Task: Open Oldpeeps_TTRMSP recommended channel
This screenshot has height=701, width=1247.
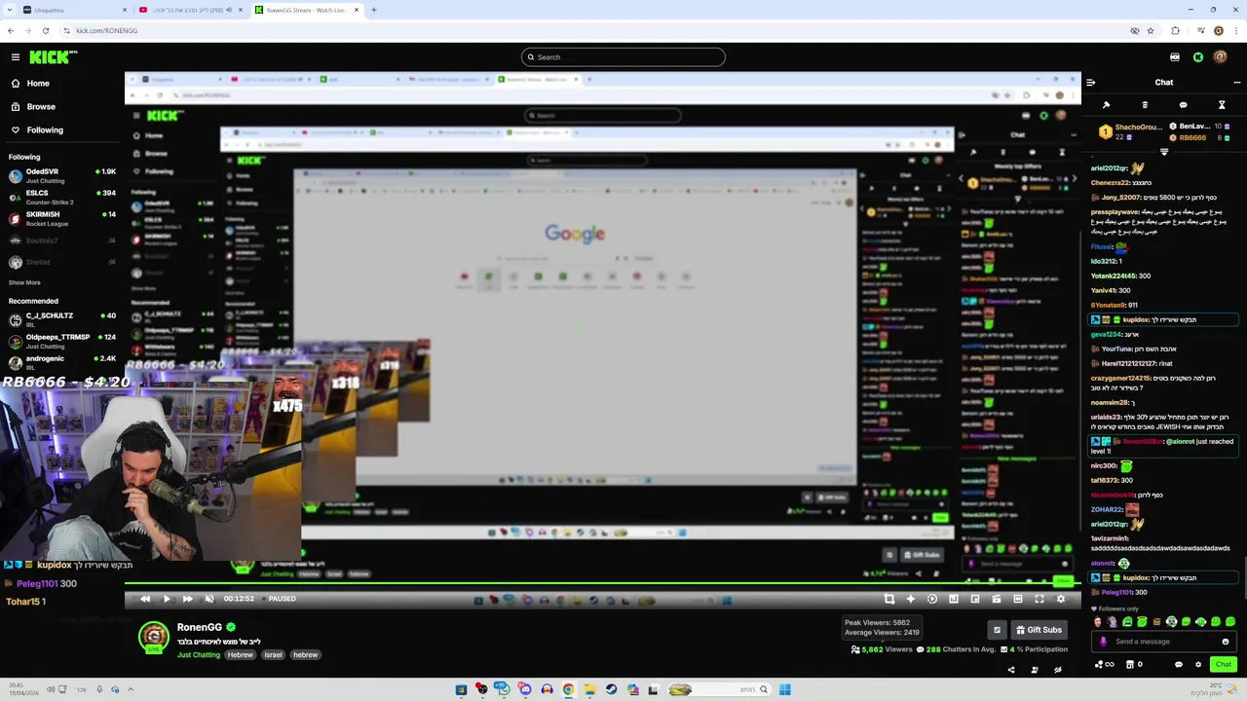Action: pyautogui.click(x=62, y=341)
